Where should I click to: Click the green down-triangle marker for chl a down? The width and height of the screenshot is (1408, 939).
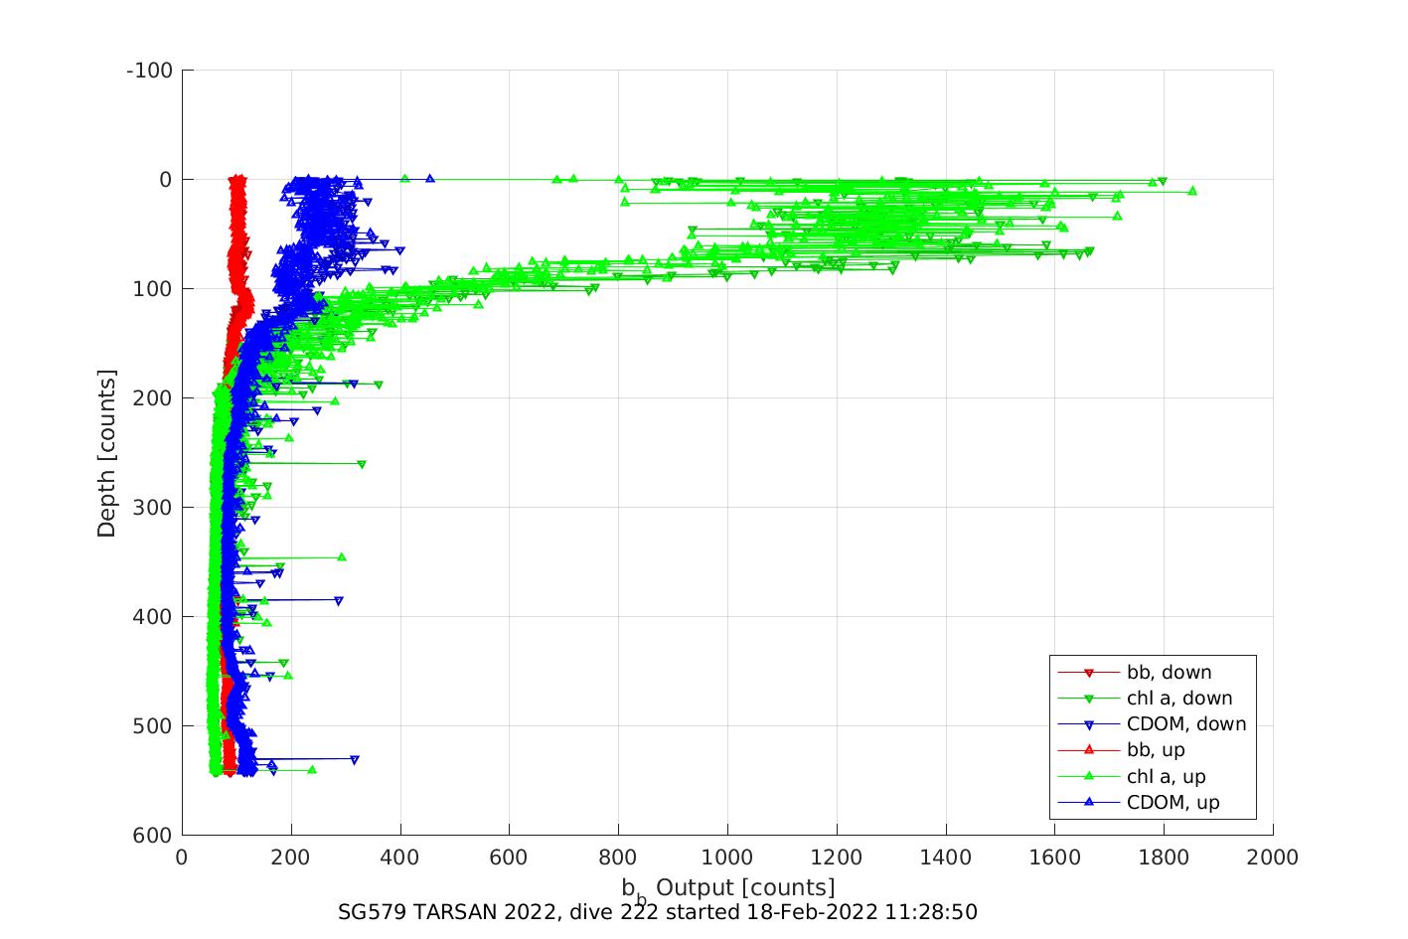(1088, 699)
